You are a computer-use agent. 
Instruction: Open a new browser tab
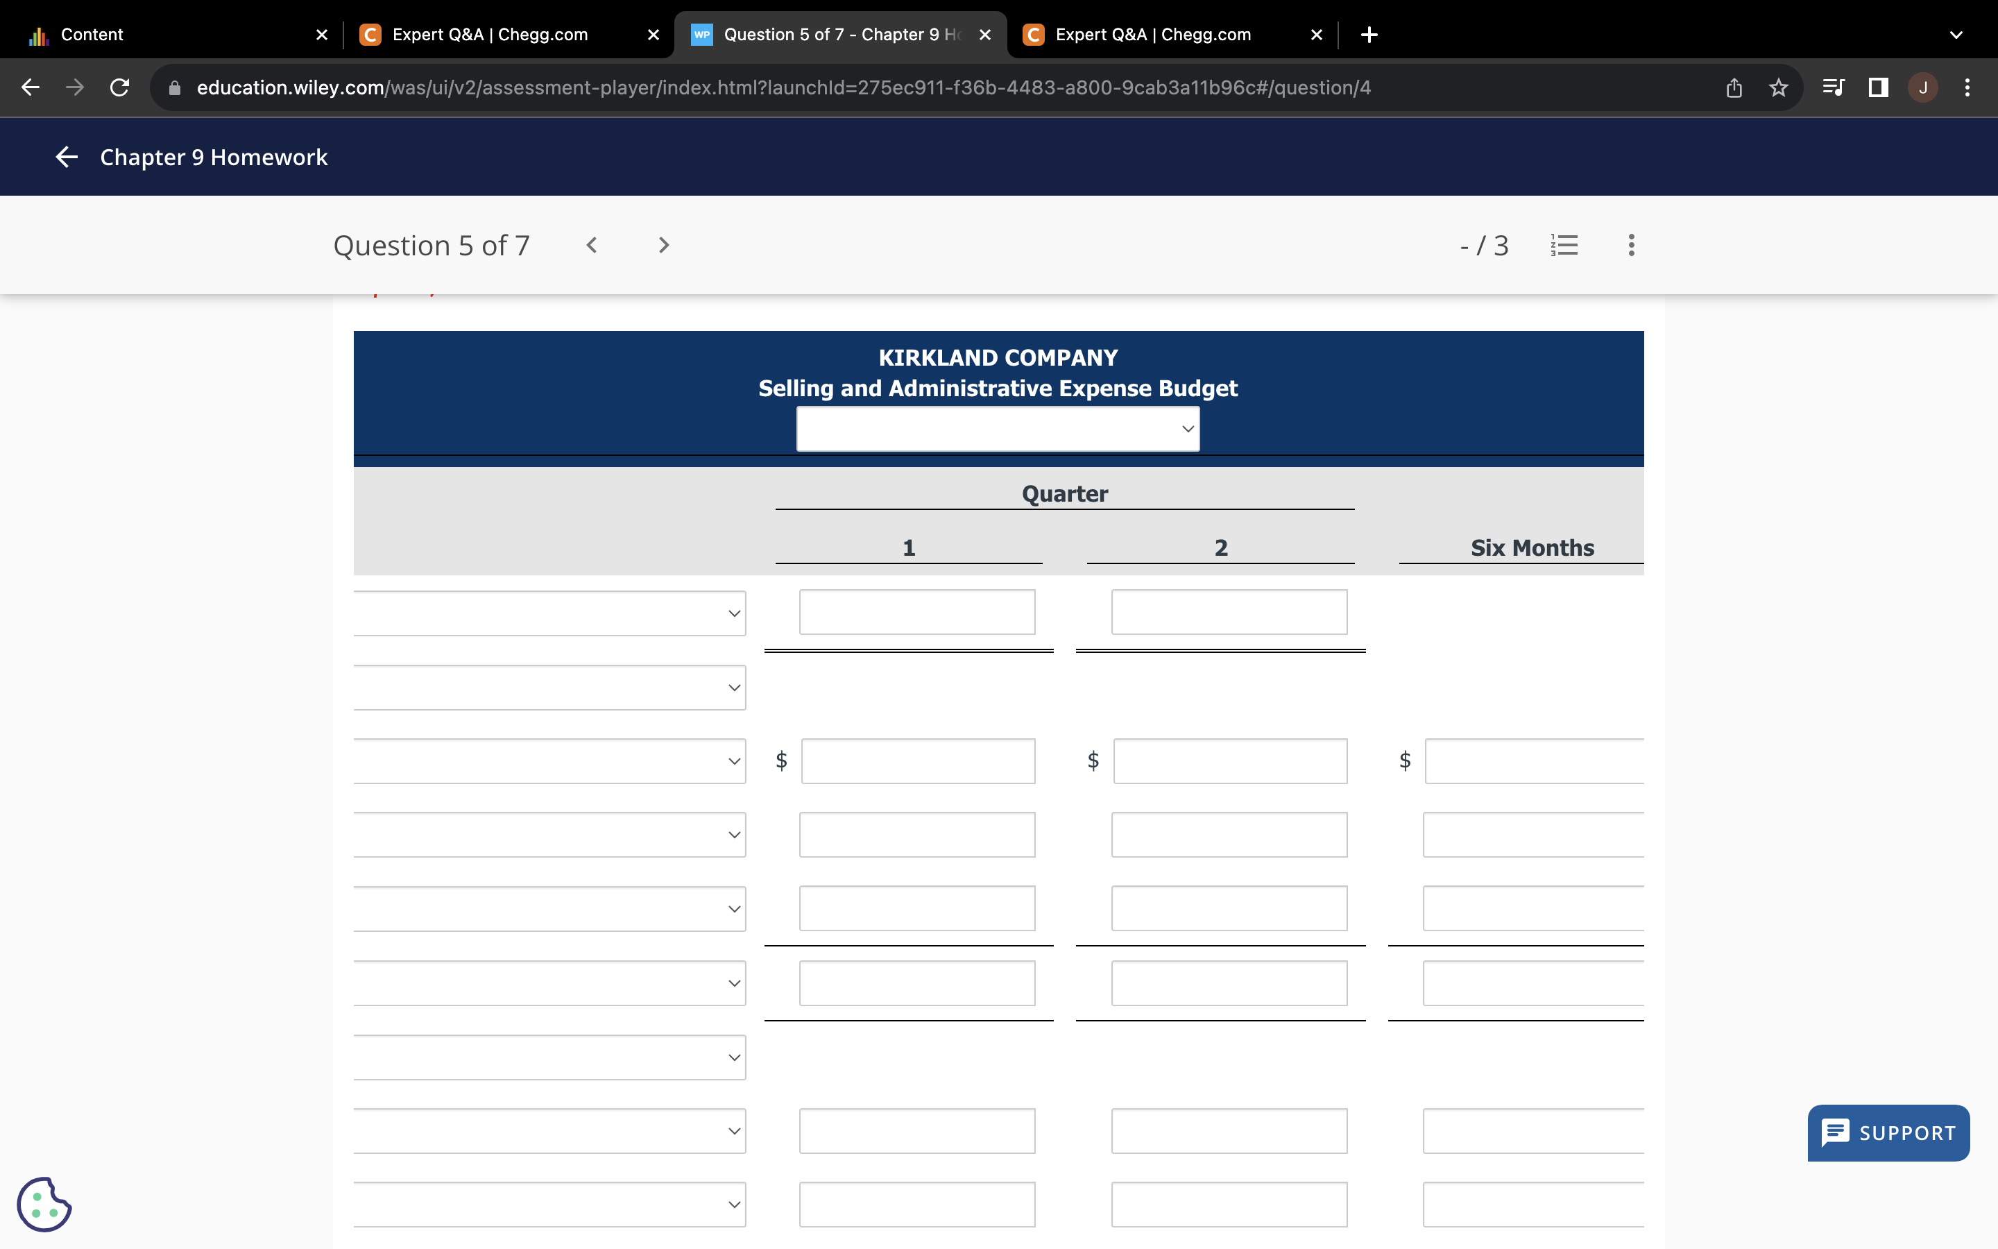click(1369, 35)
